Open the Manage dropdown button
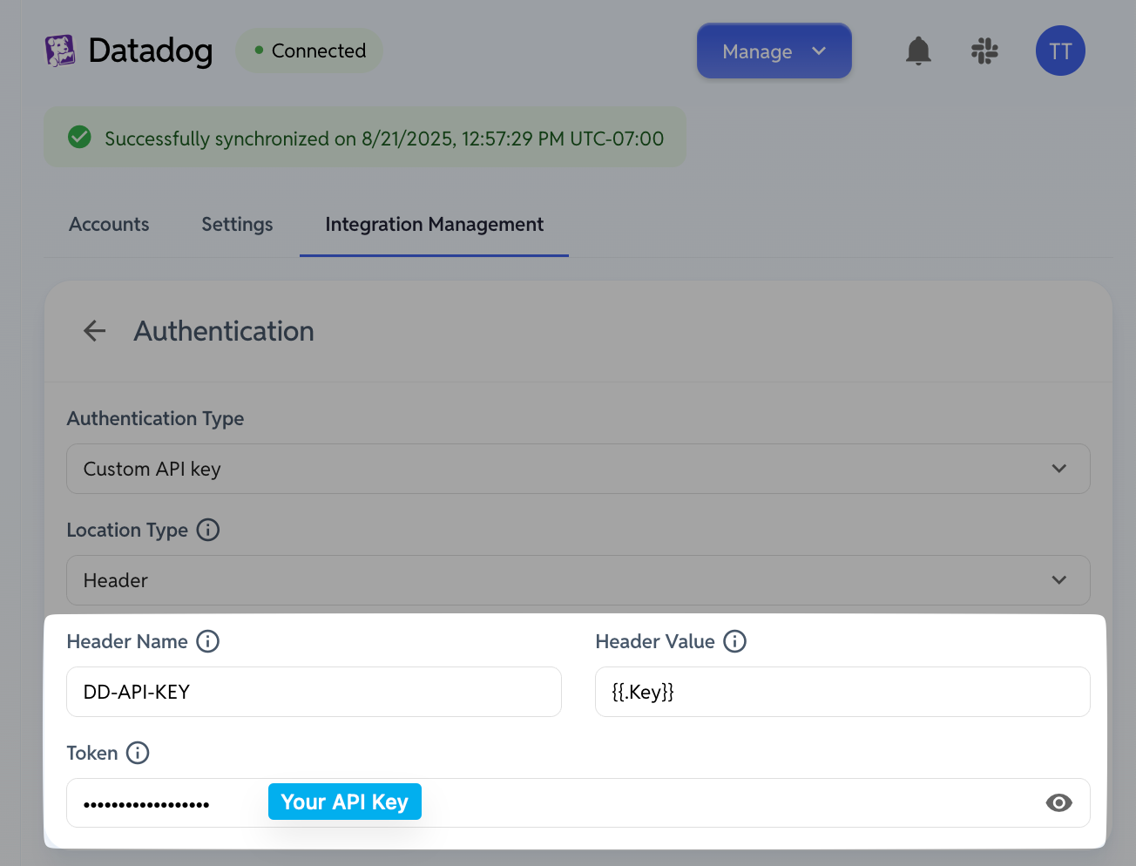This screenshot has height=866, width=1136. pyautogui.click(x=774, y=51)
